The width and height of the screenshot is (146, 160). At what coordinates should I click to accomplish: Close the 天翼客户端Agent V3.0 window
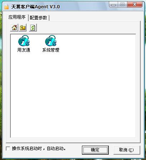click(135, 5)
